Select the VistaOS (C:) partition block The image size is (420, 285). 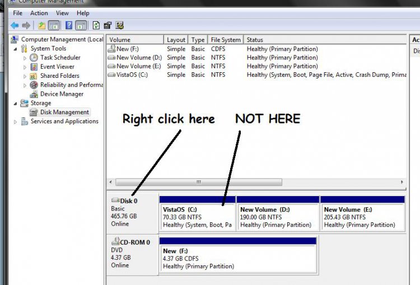(x=198, y=213)
